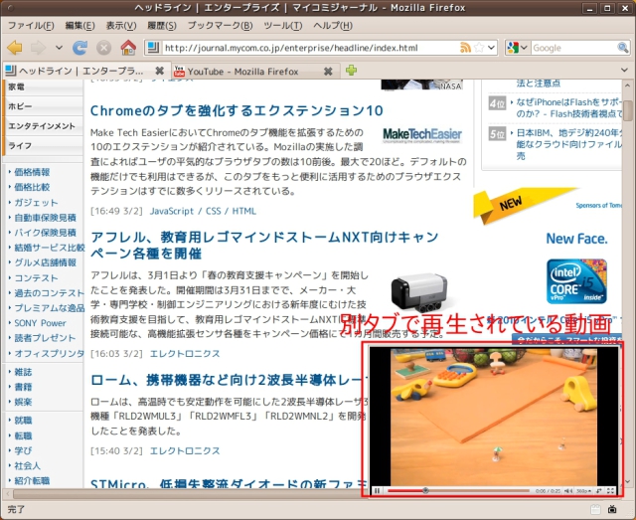This screenshot has width=636, height=520.
Task: Click the video seek bar handle
Action: click(x=425, y=490)
